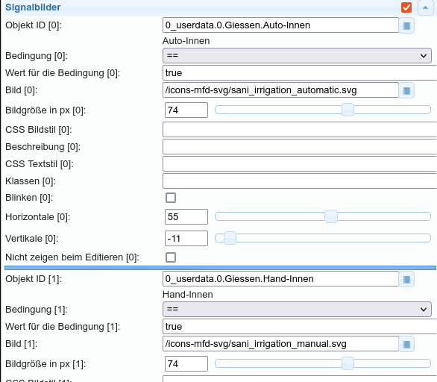The image size is (437, 382).
Task: Click into the CSS Bildstil [0] field
Action: point(300,129)
